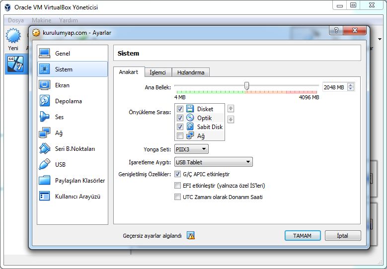Enable EFI etkinleştir checkbox
The image size is (387, 269).
coord(177,186)
